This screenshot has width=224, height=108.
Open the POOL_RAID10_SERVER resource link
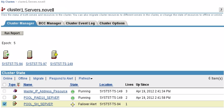click(42, 98)
